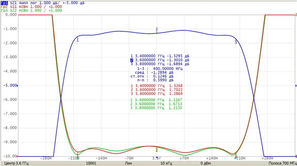Click the +140M label on the frequency axis
Image resolution: width=297 pixels, height=166 pixels.
coord(212,158)
